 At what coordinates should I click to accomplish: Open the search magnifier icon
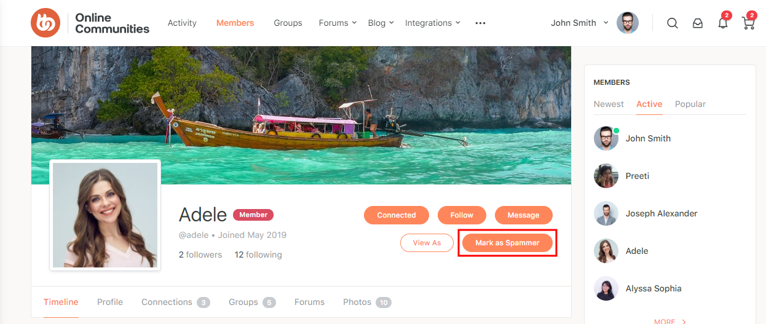[673, 23]
